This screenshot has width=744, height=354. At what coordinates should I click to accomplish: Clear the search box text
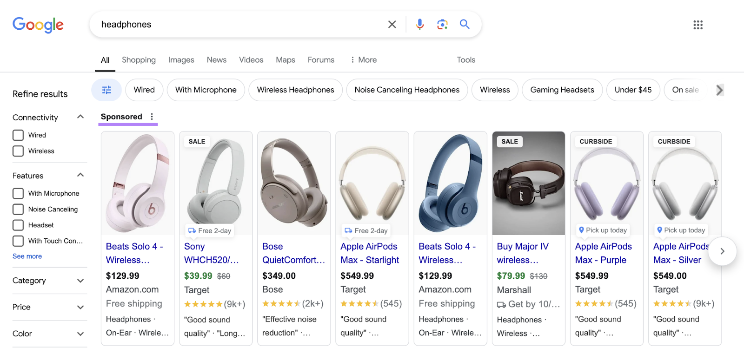[x=392, y=24]
